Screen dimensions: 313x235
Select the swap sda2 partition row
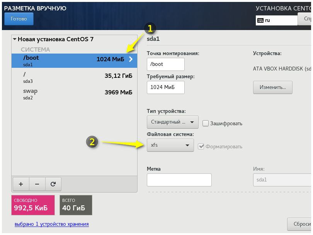click(x=74, y=94)
